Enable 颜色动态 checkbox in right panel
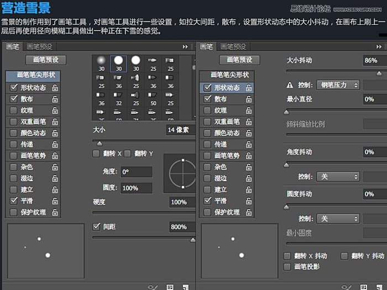Image resolution: width=387 pixels, height=290 pixels. [x=207, y=133]
